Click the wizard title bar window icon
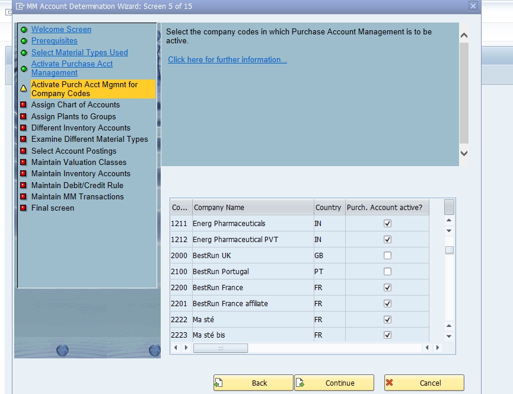This screenshot has width=513, height=394. point(20,6)
